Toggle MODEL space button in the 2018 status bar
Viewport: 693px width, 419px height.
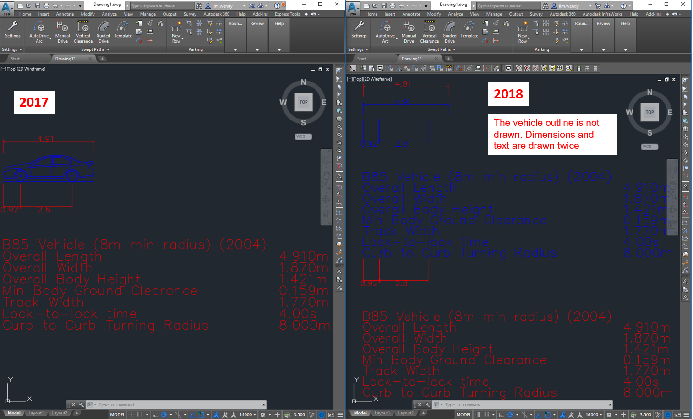(x=464, y=415)
